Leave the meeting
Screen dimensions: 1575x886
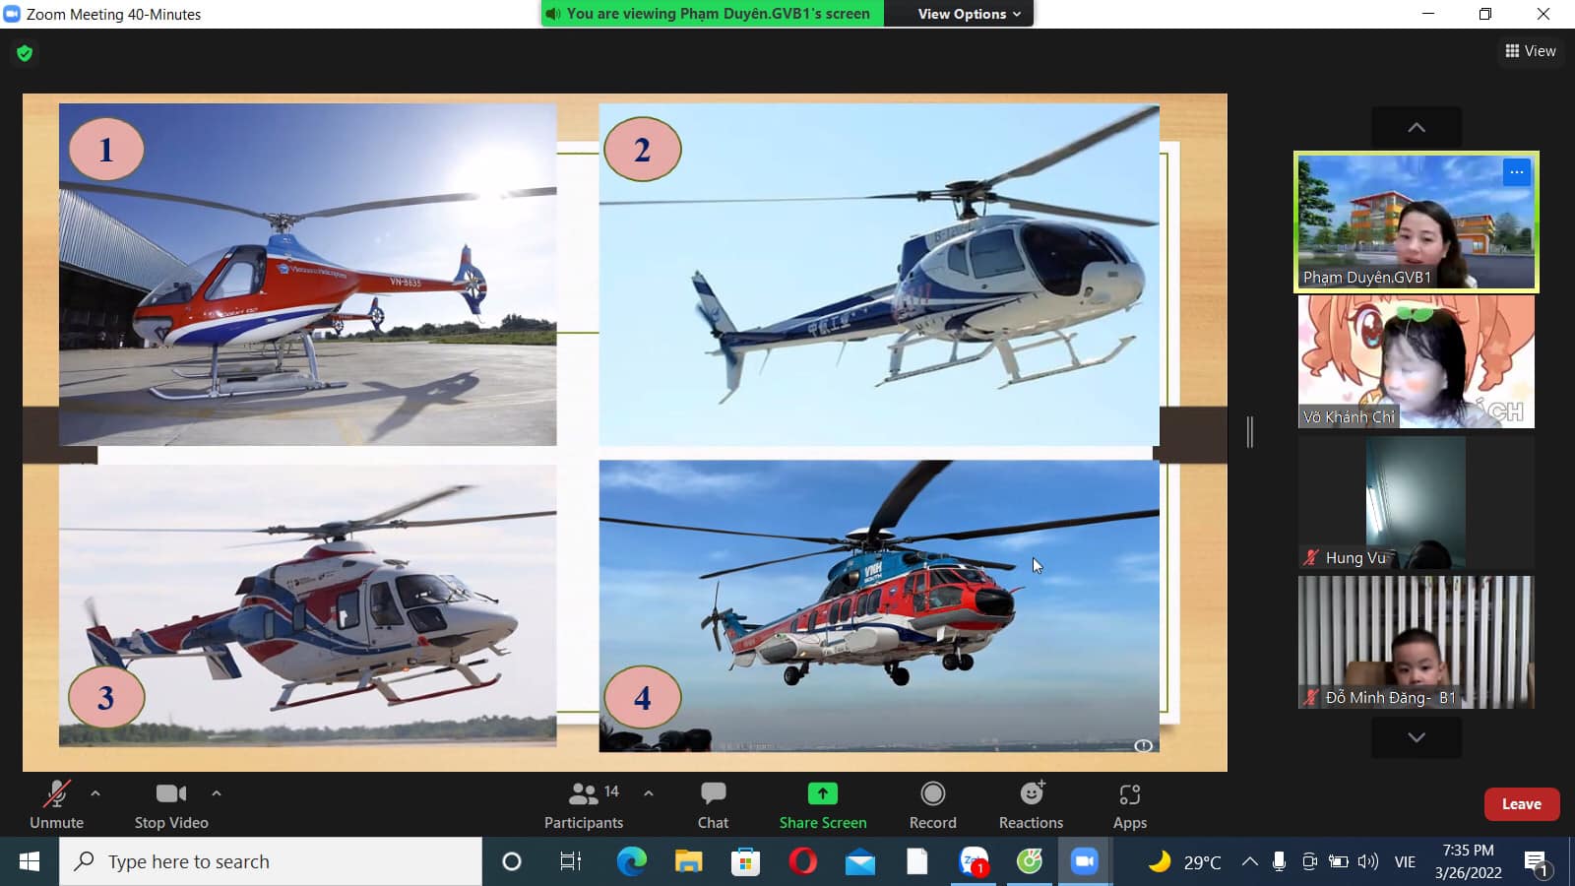pyautogui.click(x=1521, y=804)
